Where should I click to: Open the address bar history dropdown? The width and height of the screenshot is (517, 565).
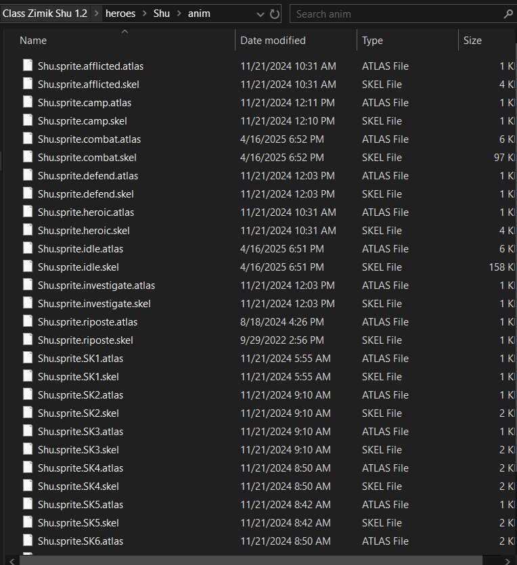(x=260, y=14)
